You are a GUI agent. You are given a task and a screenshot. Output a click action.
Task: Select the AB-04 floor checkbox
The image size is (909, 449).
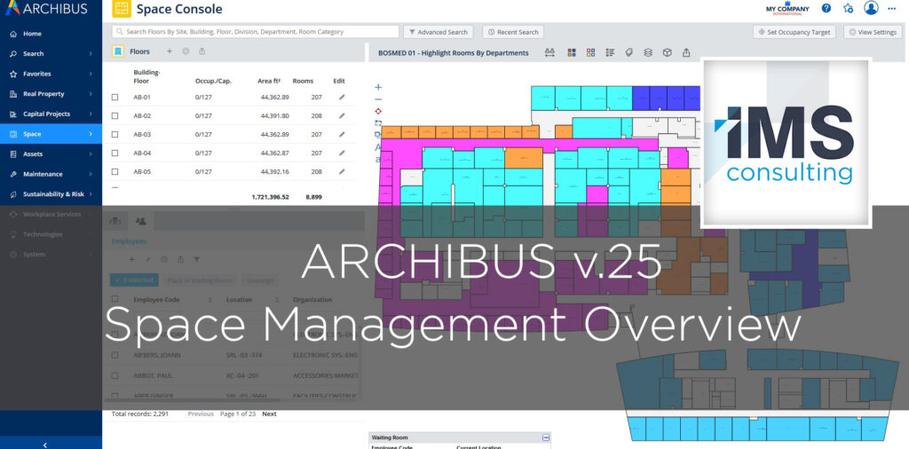115,153
